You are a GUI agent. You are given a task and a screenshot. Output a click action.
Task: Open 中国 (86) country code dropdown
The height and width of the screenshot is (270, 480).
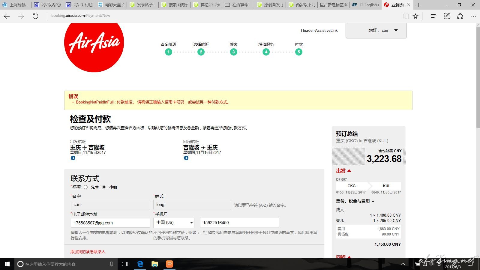tap(174, 223)
